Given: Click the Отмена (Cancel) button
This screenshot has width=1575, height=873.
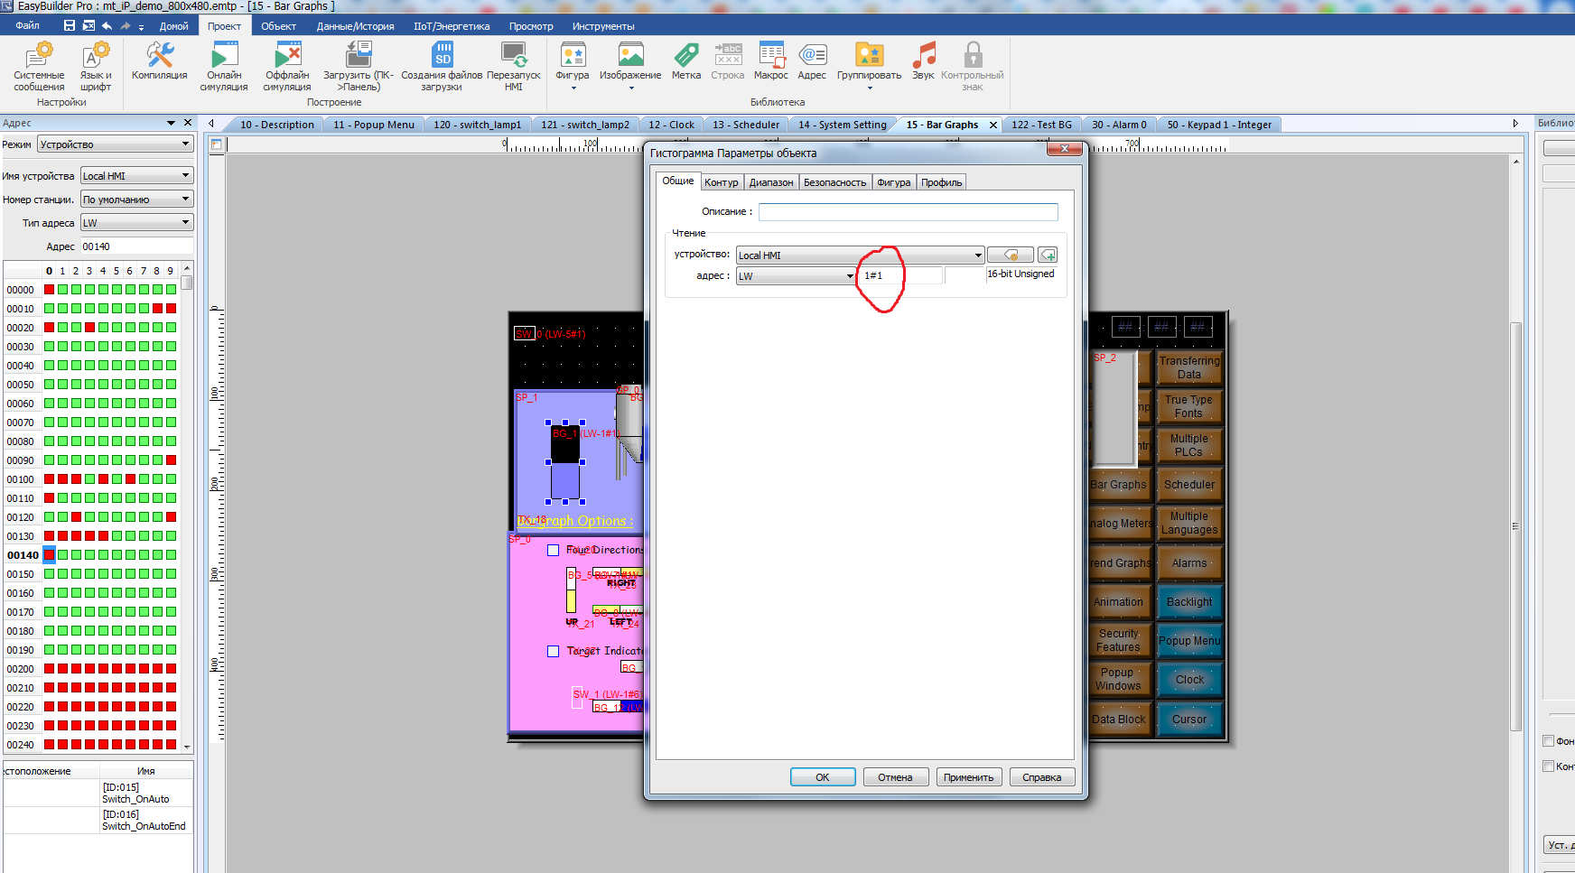Looking at the screenshot, I should click(x=896, y=777).
